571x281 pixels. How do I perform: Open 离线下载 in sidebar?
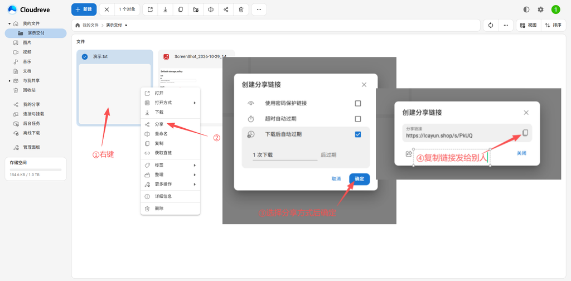pyautogui.click(x=36, y=133)
